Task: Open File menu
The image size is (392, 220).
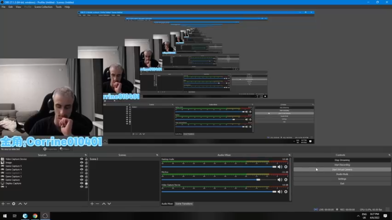Action: point(3,7)
